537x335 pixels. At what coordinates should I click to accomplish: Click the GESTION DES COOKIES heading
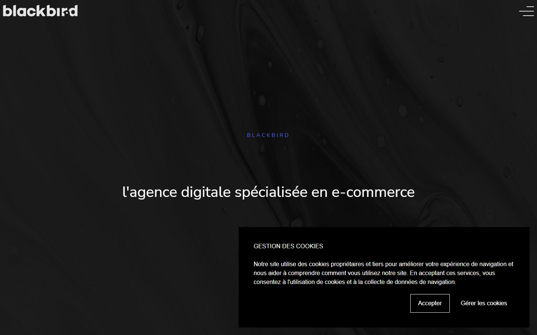(x=288, y=246)
